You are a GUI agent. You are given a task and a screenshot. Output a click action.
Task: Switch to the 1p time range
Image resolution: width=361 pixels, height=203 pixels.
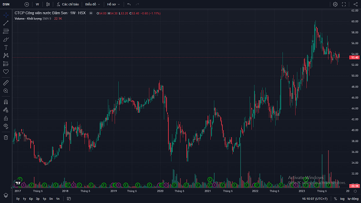coord(44,198)
